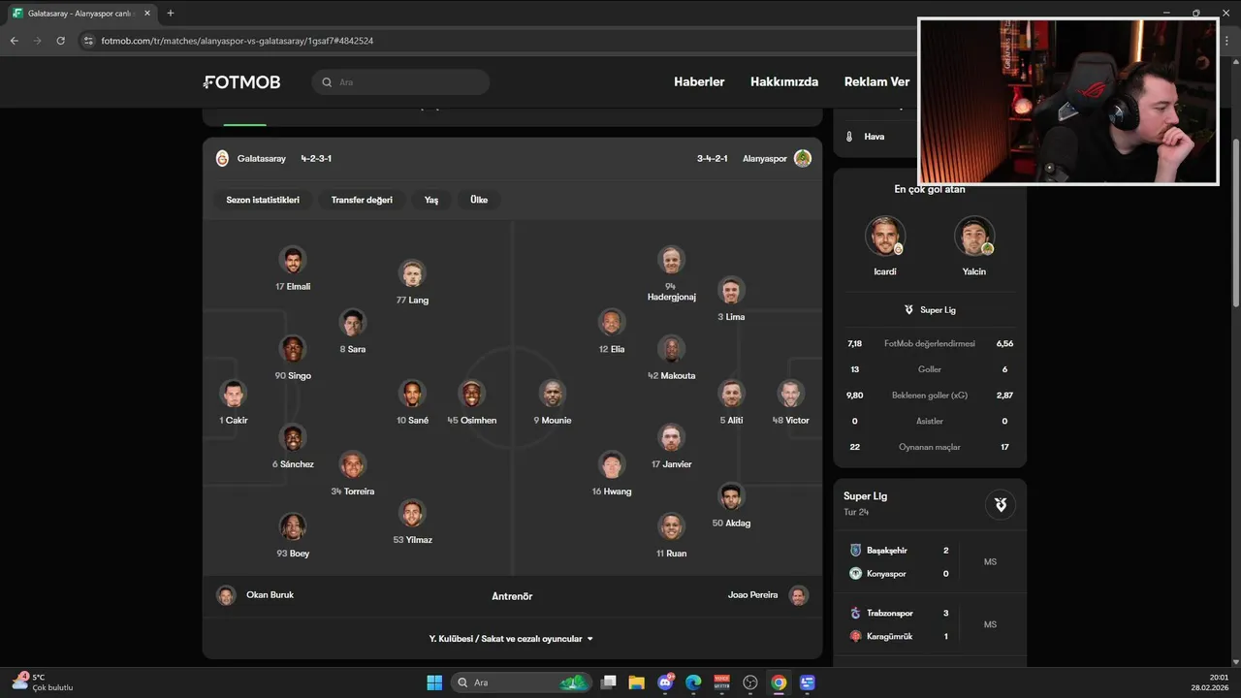Click the browser address bar

[x=494, y=41]
